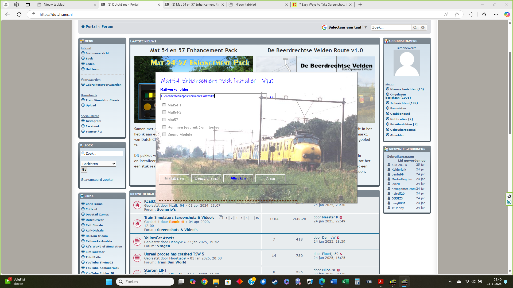The width and height of the screenshot is (513, 288).
Task: Show hidden system tray icons
Action: tap(450, 282)
